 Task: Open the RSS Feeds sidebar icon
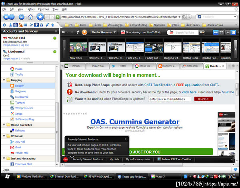[20, 25]
